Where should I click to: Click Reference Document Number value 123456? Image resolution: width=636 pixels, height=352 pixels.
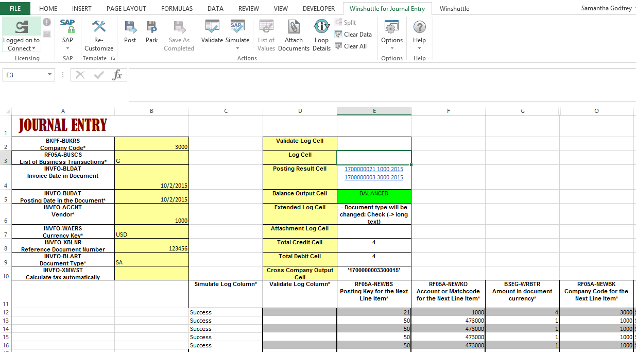[152, 245]
